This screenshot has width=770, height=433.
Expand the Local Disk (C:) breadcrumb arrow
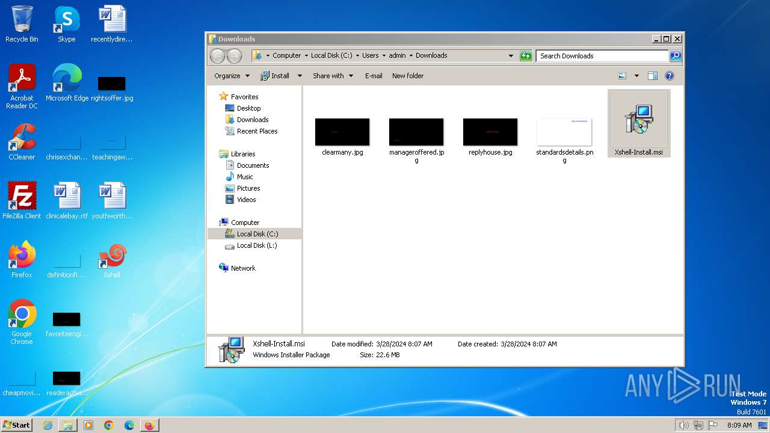357,55
